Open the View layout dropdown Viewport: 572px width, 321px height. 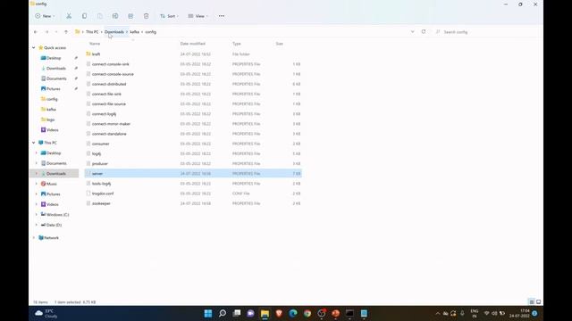click(198, 16)
